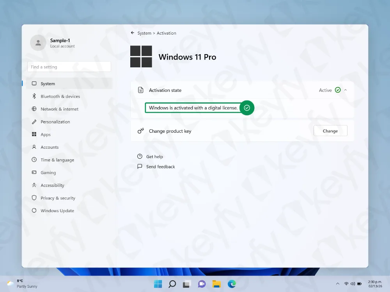The height and width of the screenshot is (292, 390).
Task: Launch Microsoft Edge from taskbar
Action: tap(232, 283)
